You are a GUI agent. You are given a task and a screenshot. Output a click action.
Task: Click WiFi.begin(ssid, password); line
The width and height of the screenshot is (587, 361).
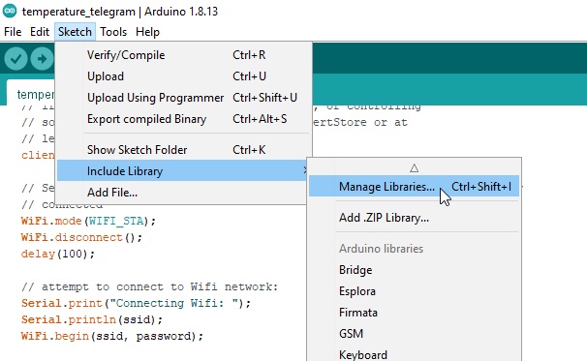(x=112, y=336)
